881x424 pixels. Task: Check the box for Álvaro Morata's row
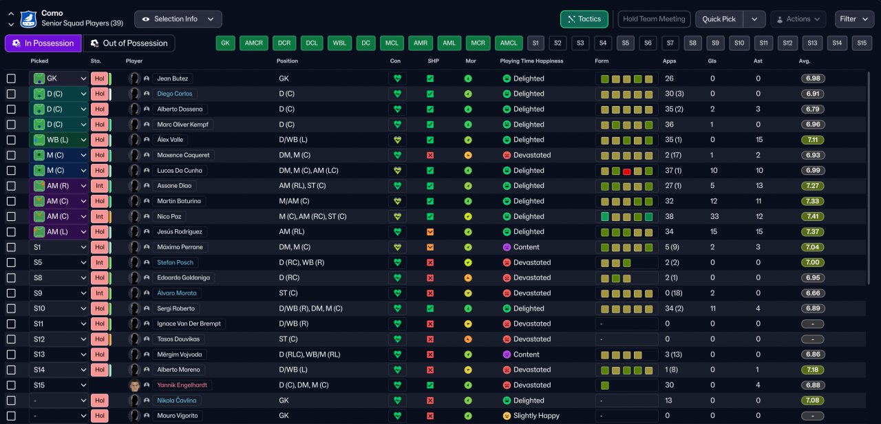click(x=11, y=293)
